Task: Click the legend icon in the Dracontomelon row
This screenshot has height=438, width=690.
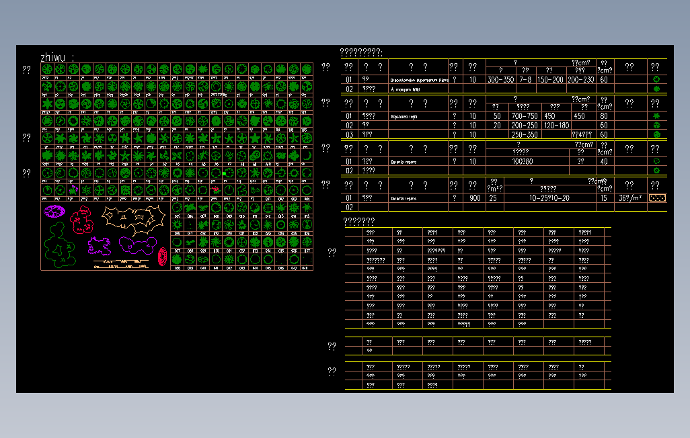Action: tap(656, 79)
